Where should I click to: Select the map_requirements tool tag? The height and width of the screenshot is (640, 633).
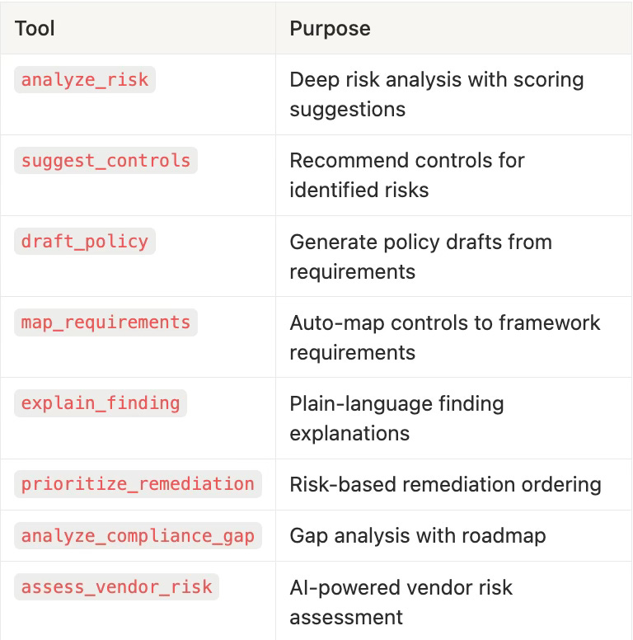(x=105, y=322)
